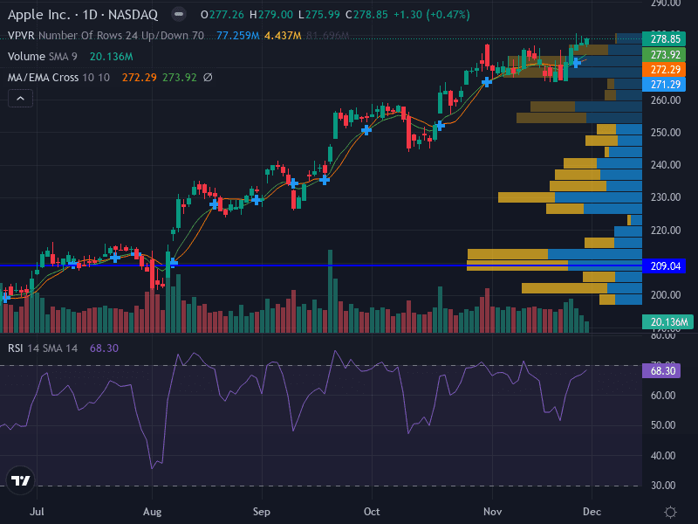Click the 20.136M volume axis label
Image resolution: width=698 pixels, height=524 pixels.
pos(667,321)
